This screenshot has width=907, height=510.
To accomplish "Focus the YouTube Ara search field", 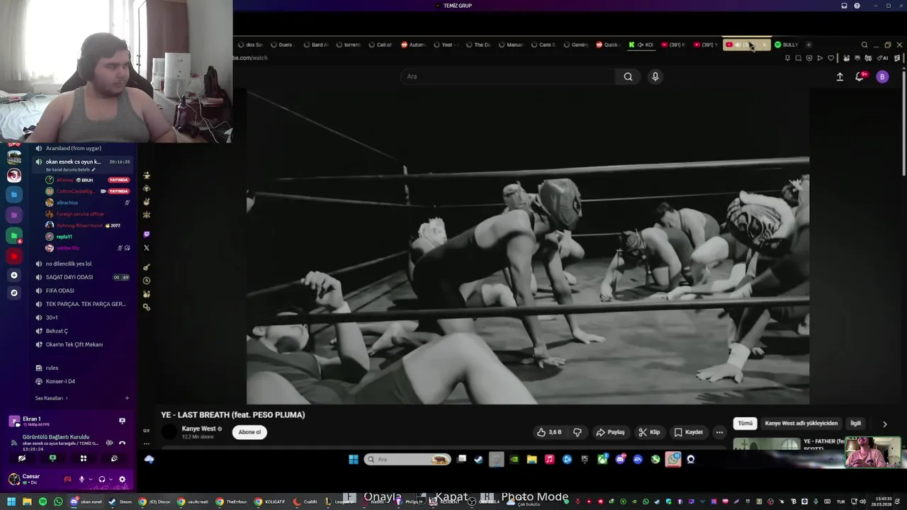I will tap(507, 76).
